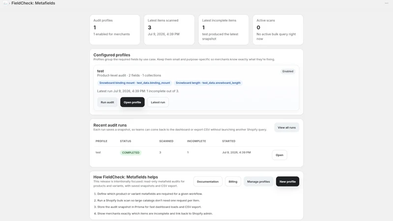Viewport: 393px width, 221px height.
Task: Click the FieldCheck: Metafields page title
Action: click(33, 3)
